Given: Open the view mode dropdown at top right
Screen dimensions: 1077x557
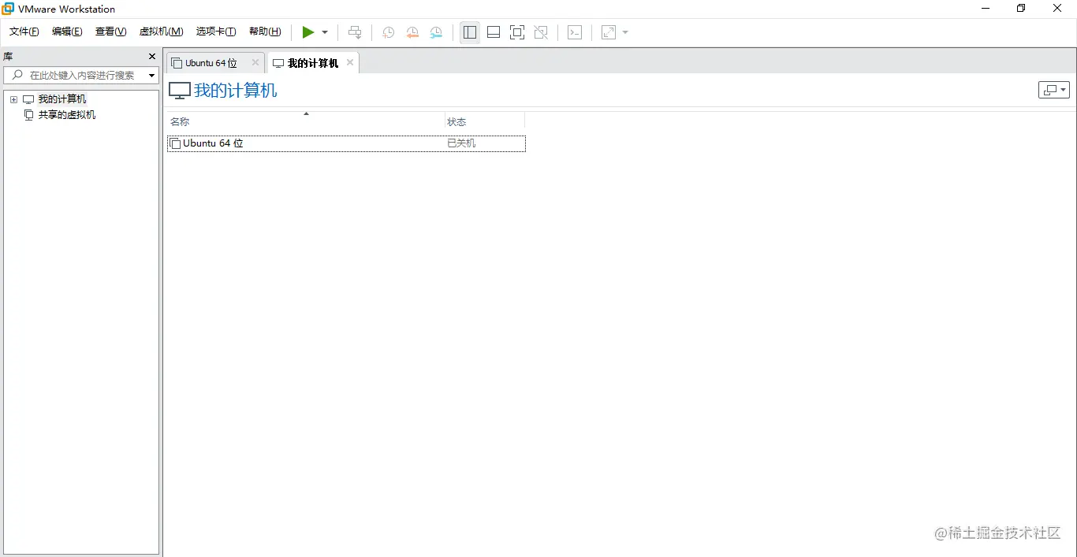Looking at the screenshot, I should (x=1054, y=90).
